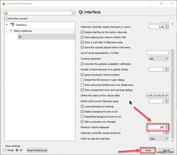The height and width of the screenshot is (155, 177).
Task: Disable Activate the updates availability notification
Action: (82, 64)
